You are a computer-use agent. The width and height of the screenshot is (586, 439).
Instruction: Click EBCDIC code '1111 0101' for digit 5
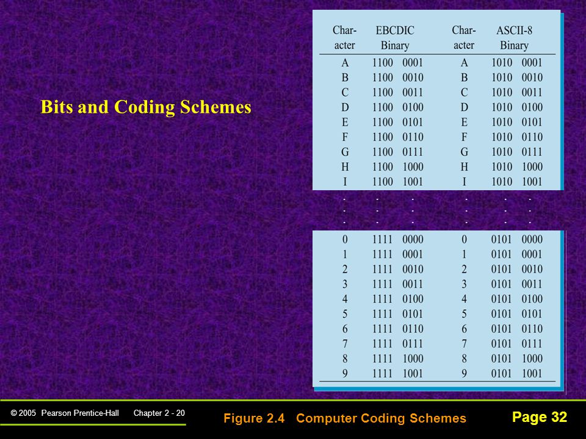click(x=397, y=314)
